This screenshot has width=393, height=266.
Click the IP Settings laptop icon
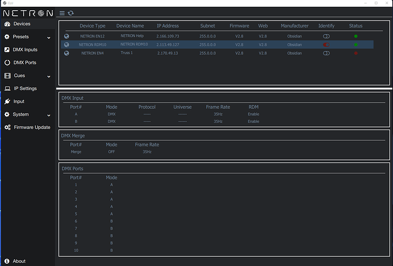(x=7, y=88)
